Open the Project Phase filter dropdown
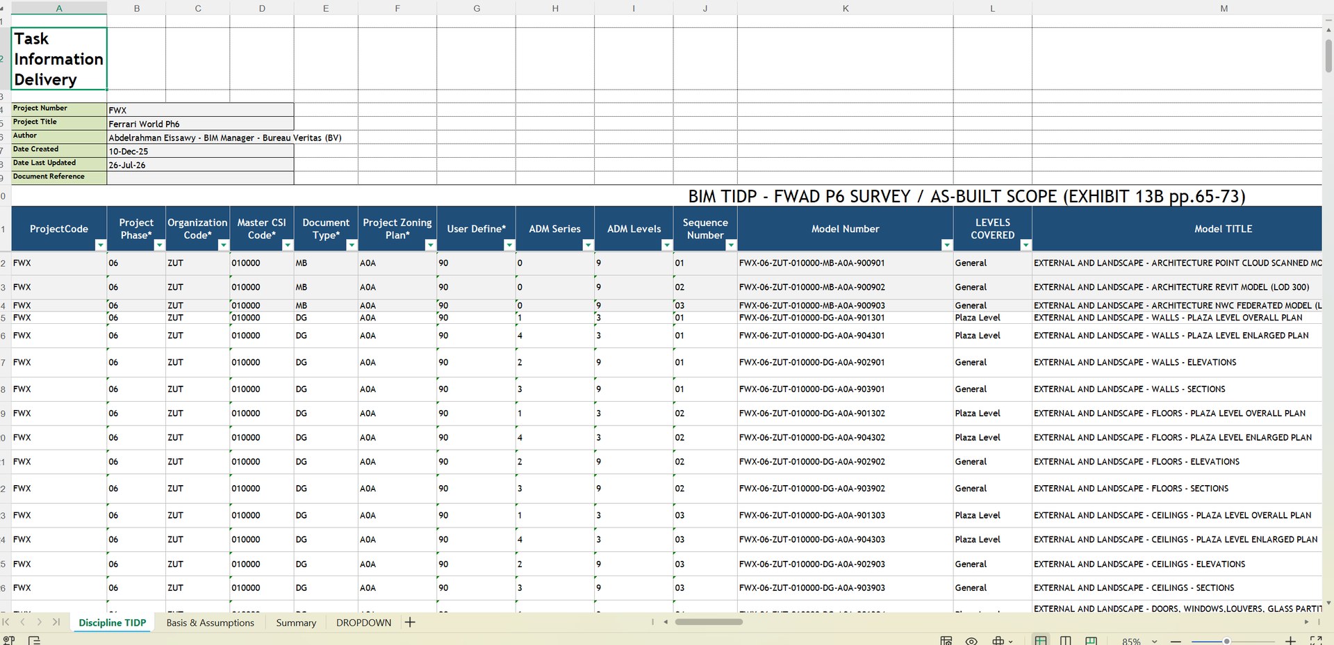 pyautogui.click(x=159, y=245)
